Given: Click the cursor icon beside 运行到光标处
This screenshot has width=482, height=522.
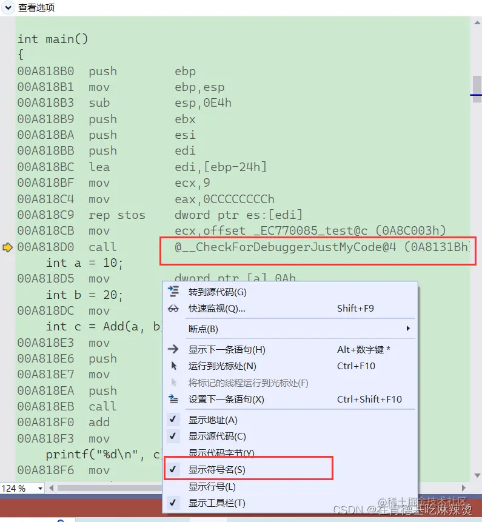Looking at the screenshot, I should pyautogui.click(x=173, y=366).
